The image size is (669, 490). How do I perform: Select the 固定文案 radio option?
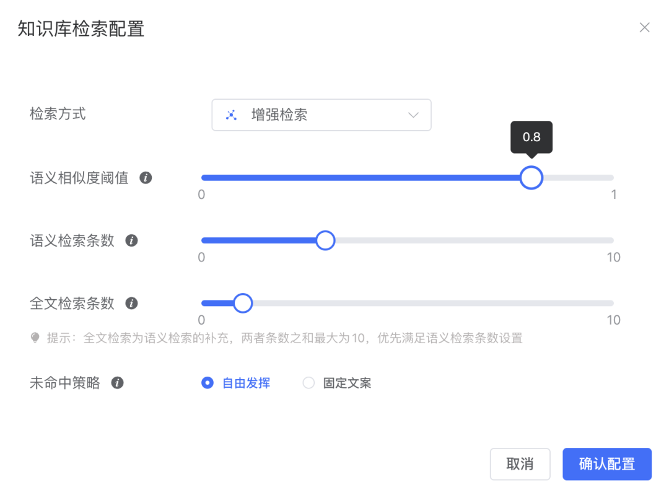(x=309, y=383)
